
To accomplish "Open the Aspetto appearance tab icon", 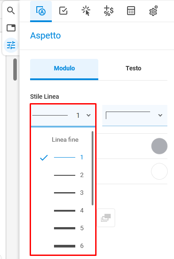I will tap(41, 11).
